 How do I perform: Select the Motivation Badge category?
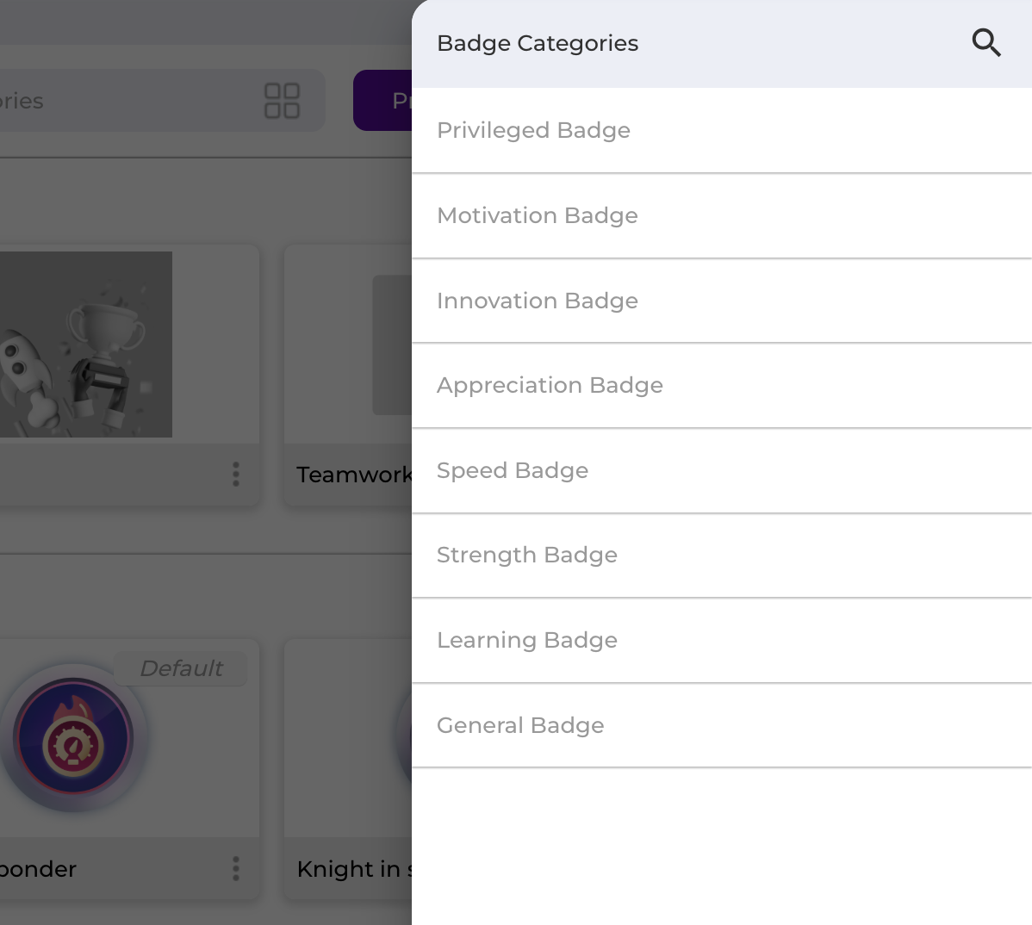click(x=537, y=215)
